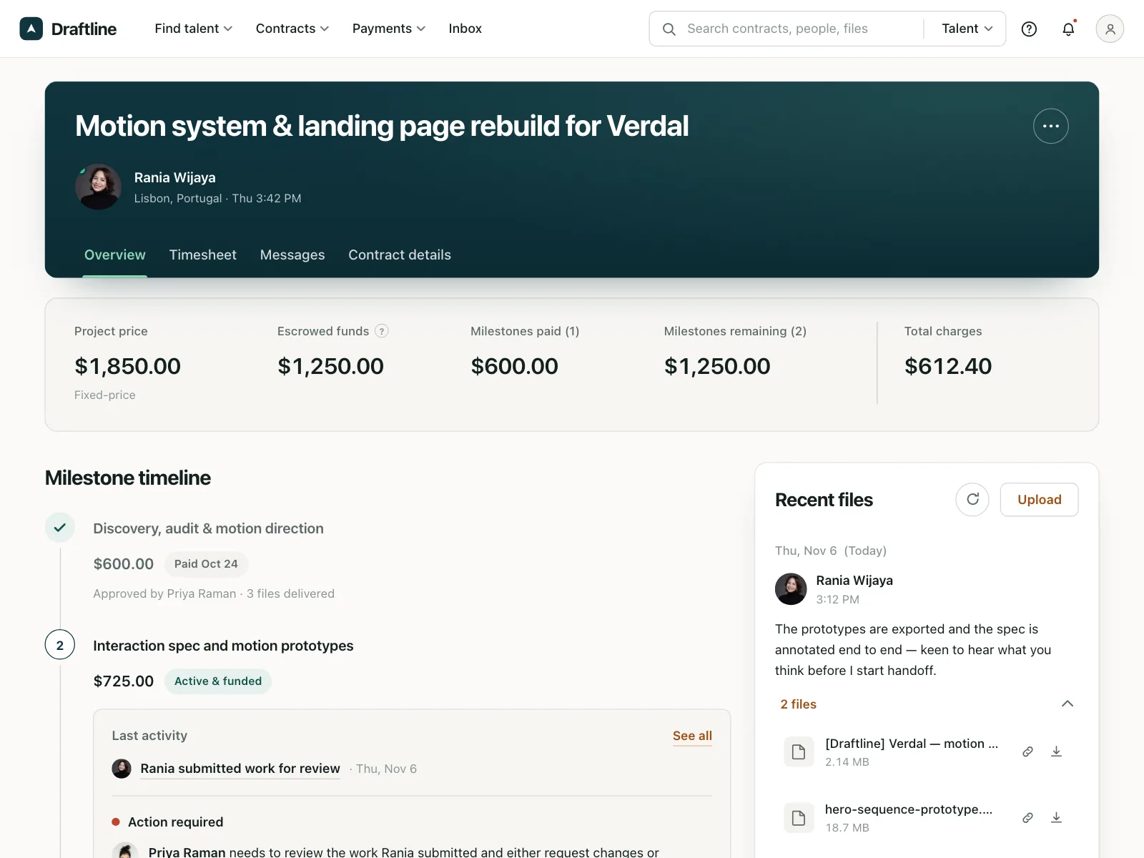Copy link for hero-sequence-prototype file
Viewport: 1144px width, 858px height.
(x=1027, y=817)
